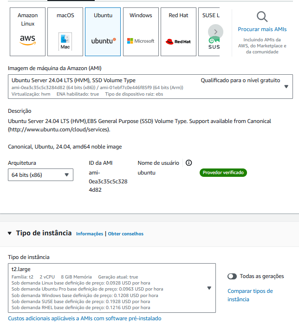Click the Imagem de máquina da Amazon (AMI) label
Viewport: 299px width, 330px height.
tap(55, 68)
